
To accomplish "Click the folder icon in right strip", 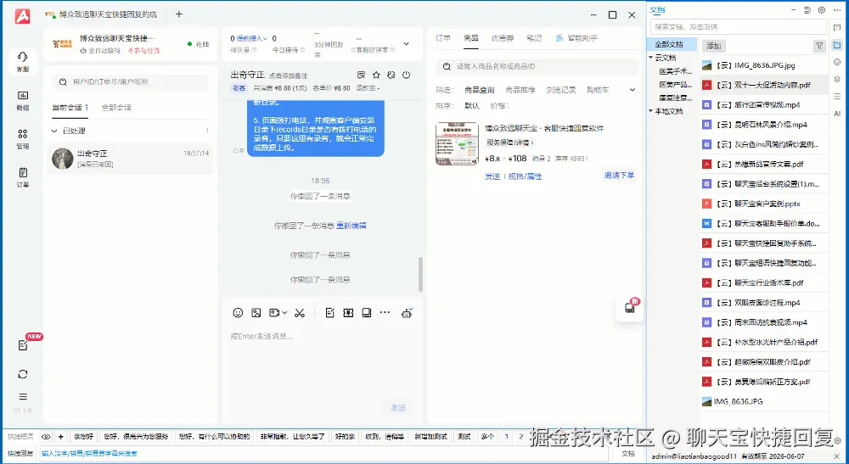I will (x=837, y=46).
